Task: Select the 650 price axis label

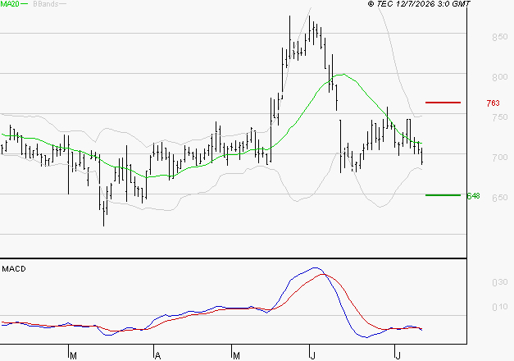Action: point(500,198)
